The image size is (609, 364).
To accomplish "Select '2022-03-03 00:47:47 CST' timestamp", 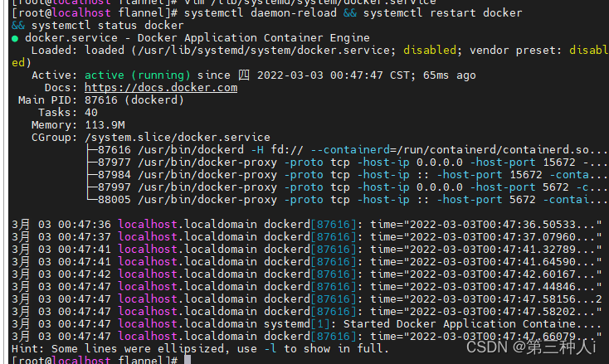I will 334,75.
